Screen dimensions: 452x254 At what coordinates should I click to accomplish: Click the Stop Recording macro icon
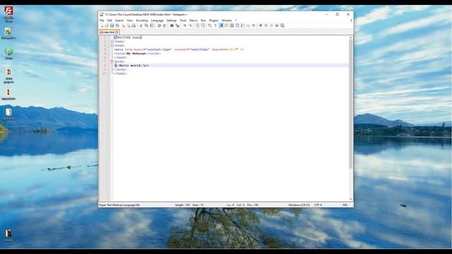tap(266, 25)
